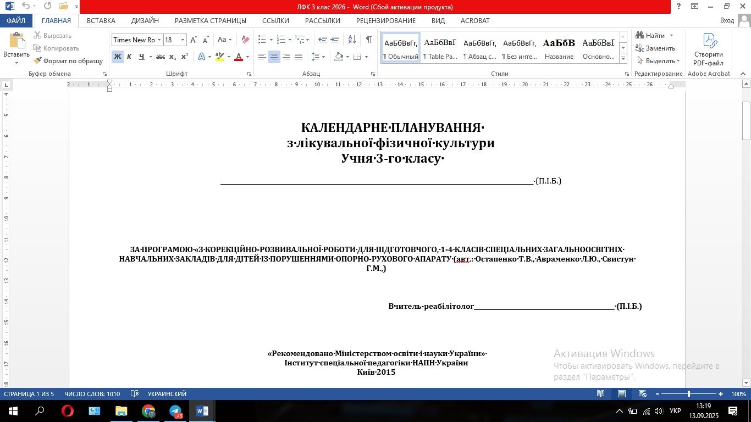Apply superscript formatting
The image size is (751, 422).
click(185, 57)
